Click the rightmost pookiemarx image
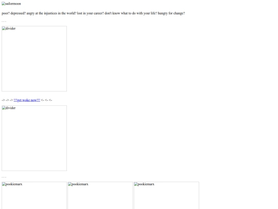Viewport: 278px width, 209px height. [166, 195]
